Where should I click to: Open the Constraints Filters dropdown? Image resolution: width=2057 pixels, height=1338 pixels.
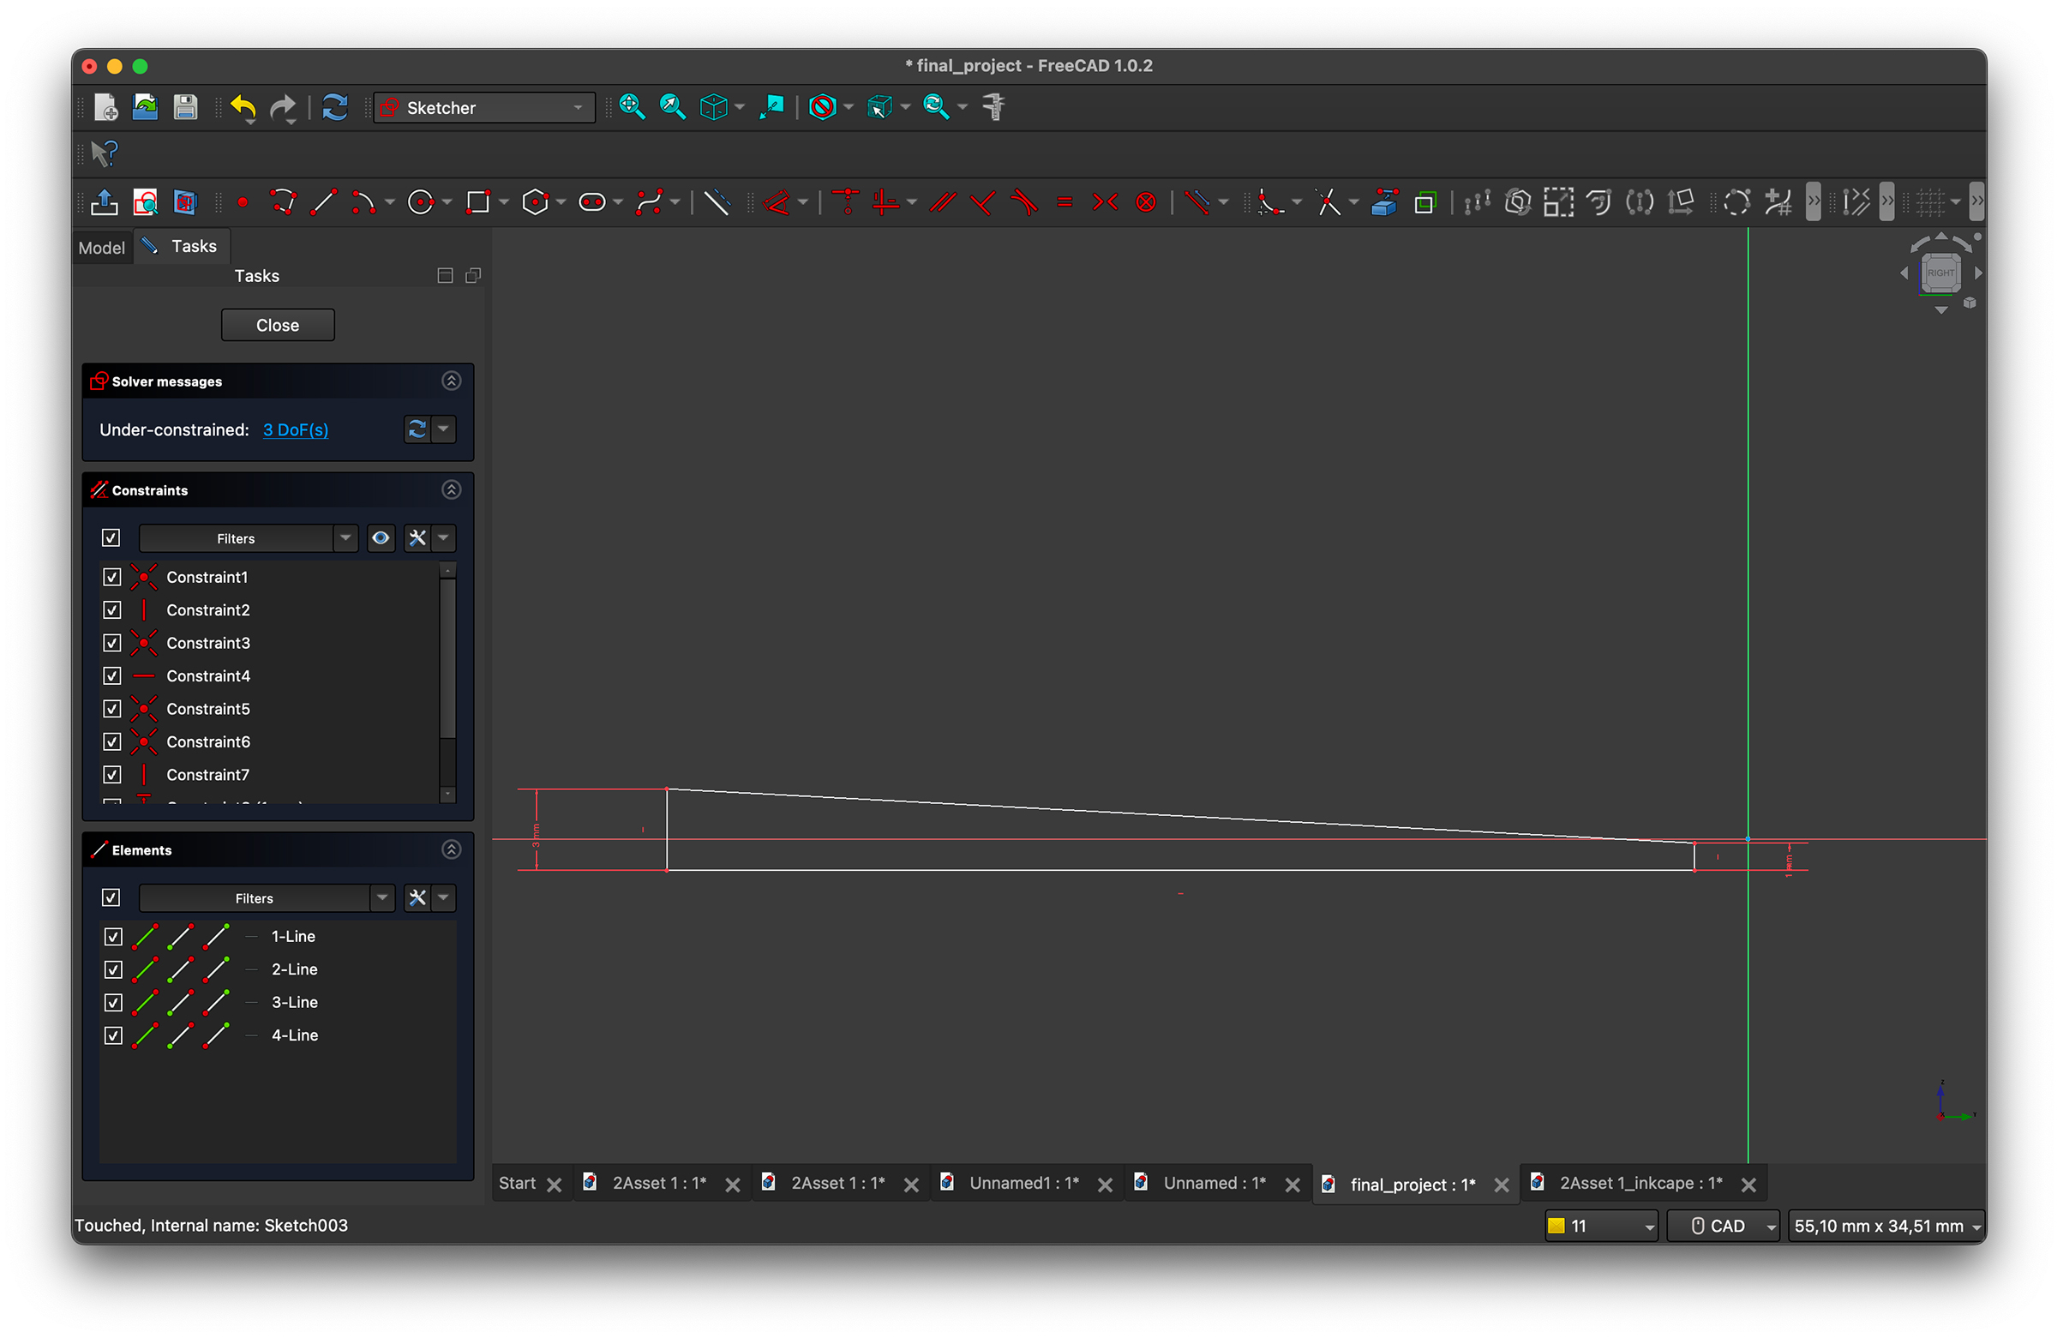click(x=345, y=538)
